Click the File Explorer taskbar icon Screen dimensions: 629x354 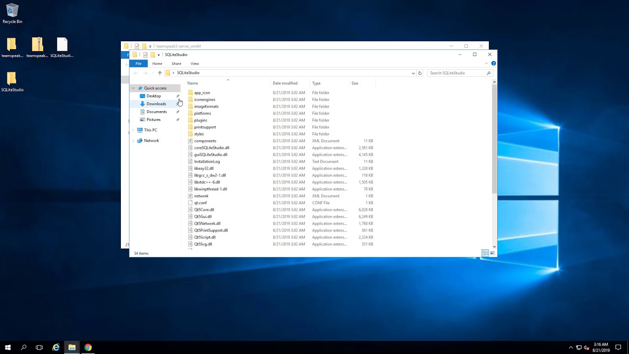click(72, 347)
